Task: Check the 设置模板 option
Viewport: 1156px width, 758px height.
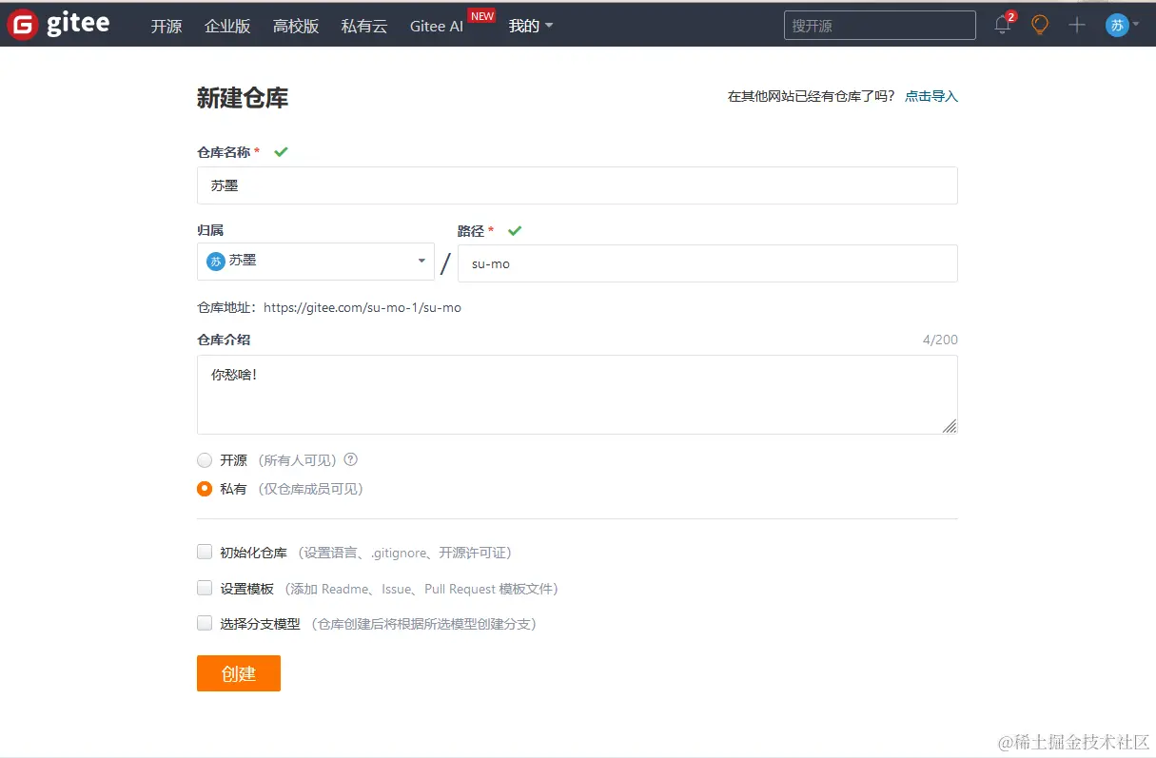Action: pyautogui.click(x=204, y=588)
